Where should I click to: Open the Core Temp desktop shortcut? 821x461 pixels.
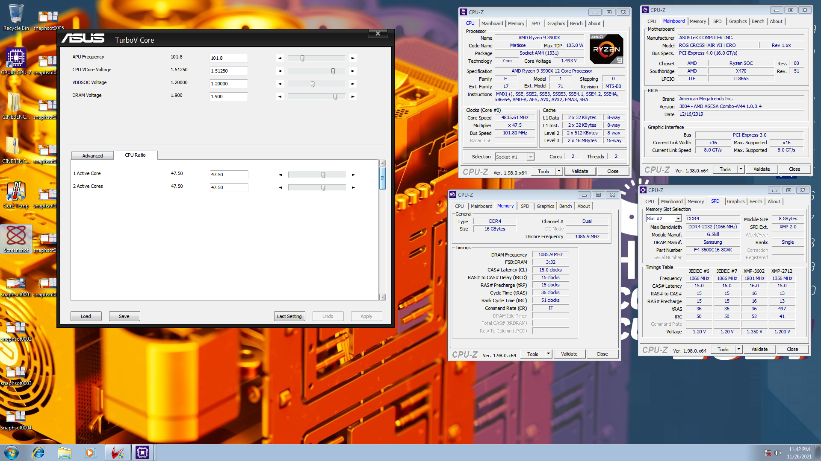tap(16, 195)
